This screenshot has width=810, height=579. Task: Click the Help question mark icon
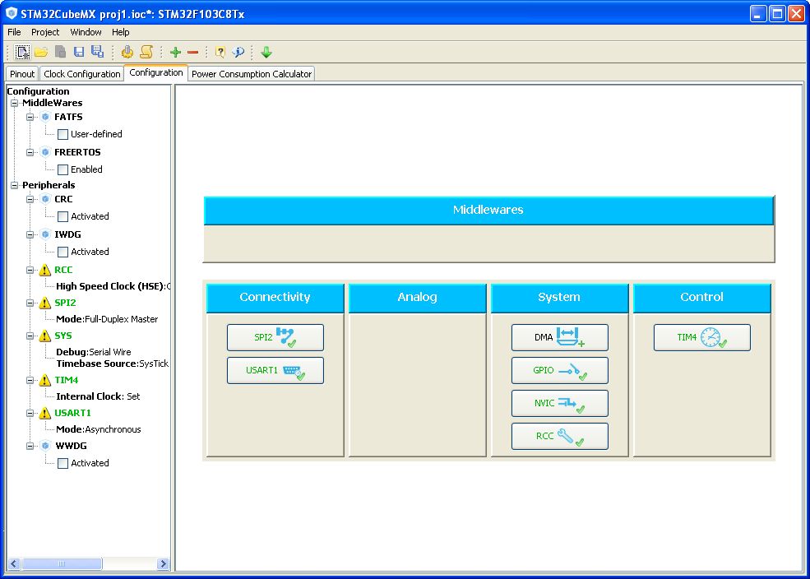[x=220, y=52]
